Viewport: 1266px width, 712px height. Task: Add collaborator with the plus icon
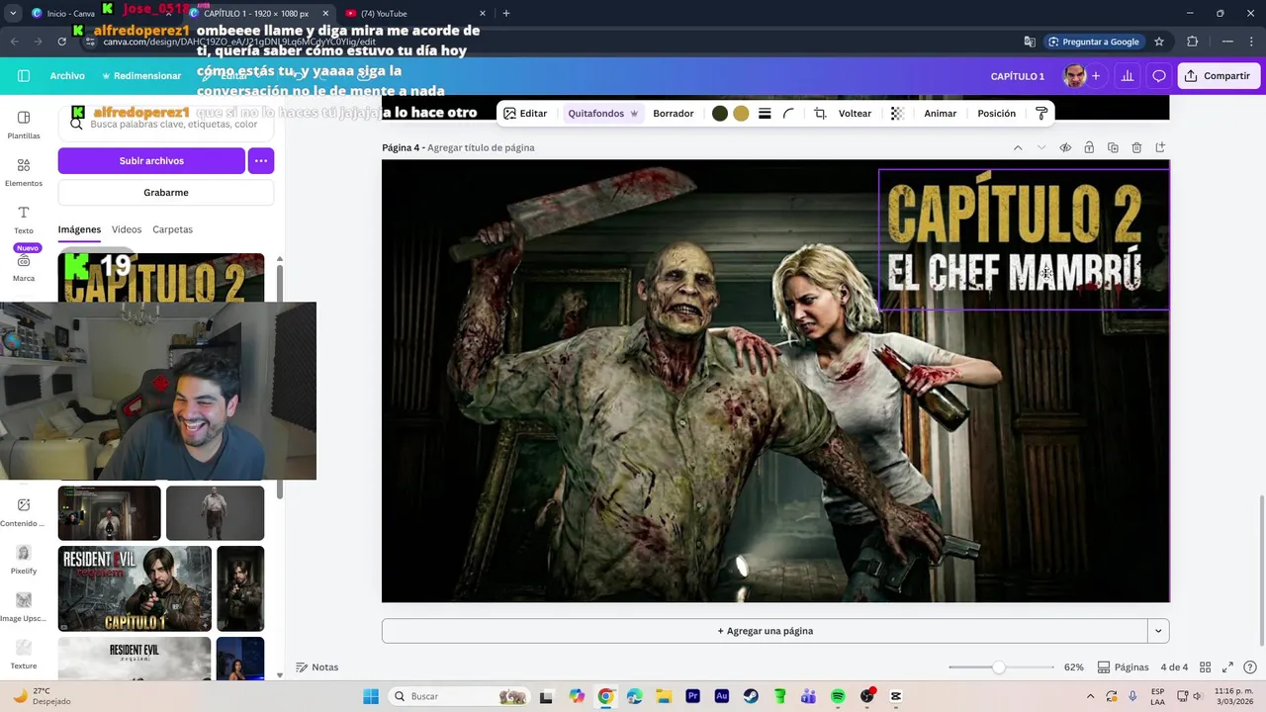(1095, 76)
